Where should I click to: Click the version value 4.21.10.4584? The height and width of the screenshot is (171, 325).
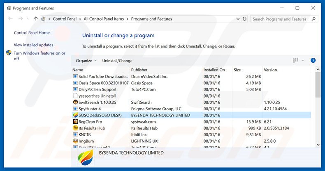[x=275, y=109]
